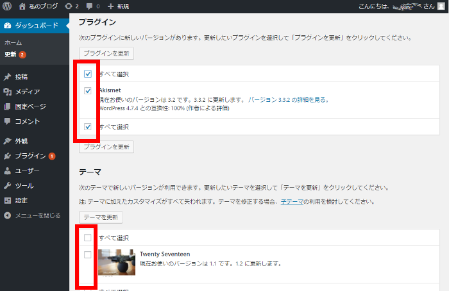Open the ダッシュボード menu
The height and width of the screenshot is (291, 449).
[x=35, y=26]
